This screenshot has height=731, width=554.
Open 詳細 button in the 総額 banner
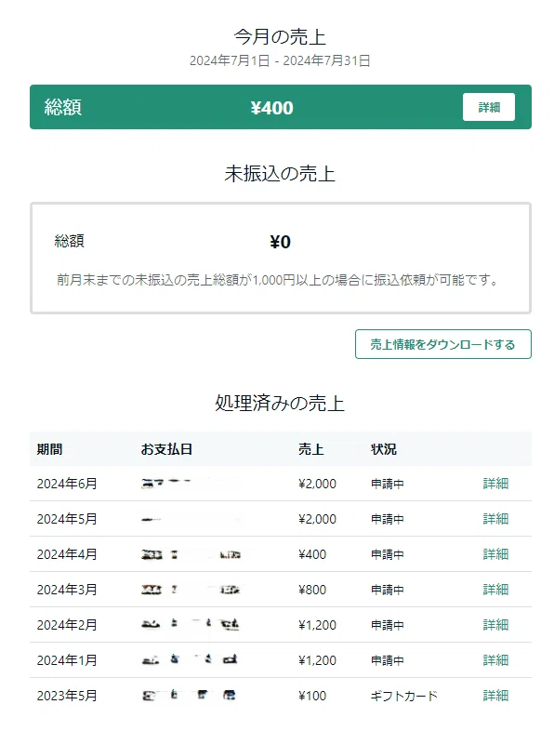pyautogui.click(x=488, y=107)
